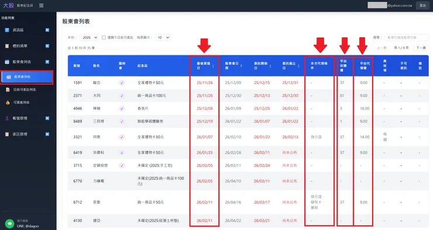
Task: Click the 臨時會 checkmark icon in row 2371
Action: pyautogui.click(x=122, y=96)
